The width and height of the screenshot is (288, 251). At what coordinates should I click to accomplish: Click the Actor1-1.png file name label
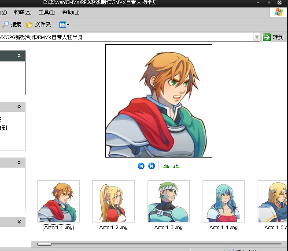click(x=59, y=228)
